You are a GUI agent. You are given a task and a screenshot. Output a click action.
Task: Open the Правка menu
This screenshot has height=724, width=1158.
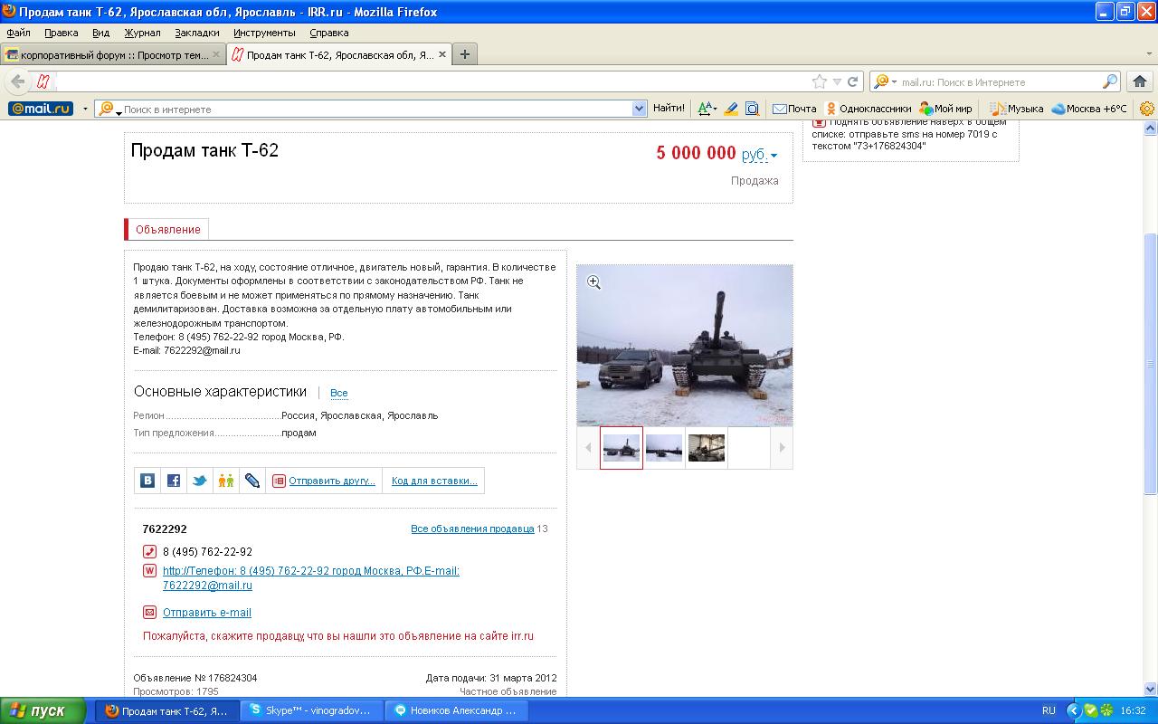pos(61,33)
